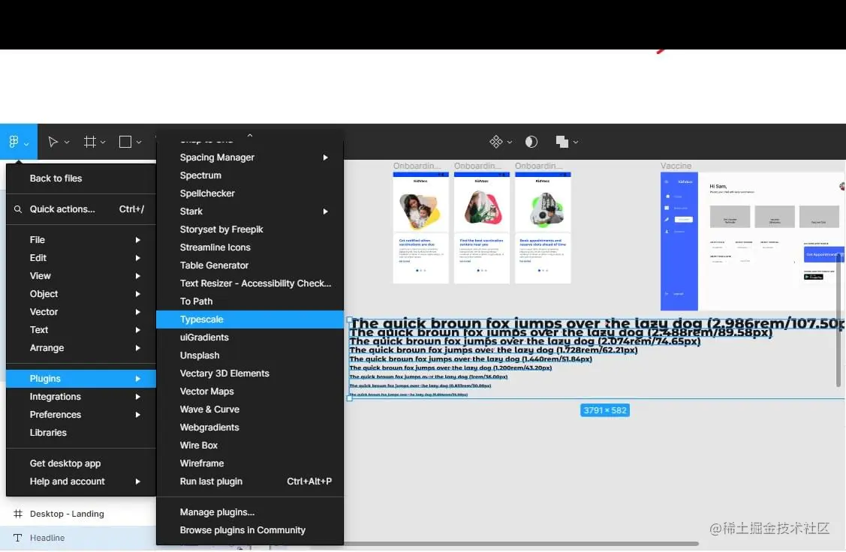Click the Boolean groups icon
846x552 pixels.
coord(561,141)
